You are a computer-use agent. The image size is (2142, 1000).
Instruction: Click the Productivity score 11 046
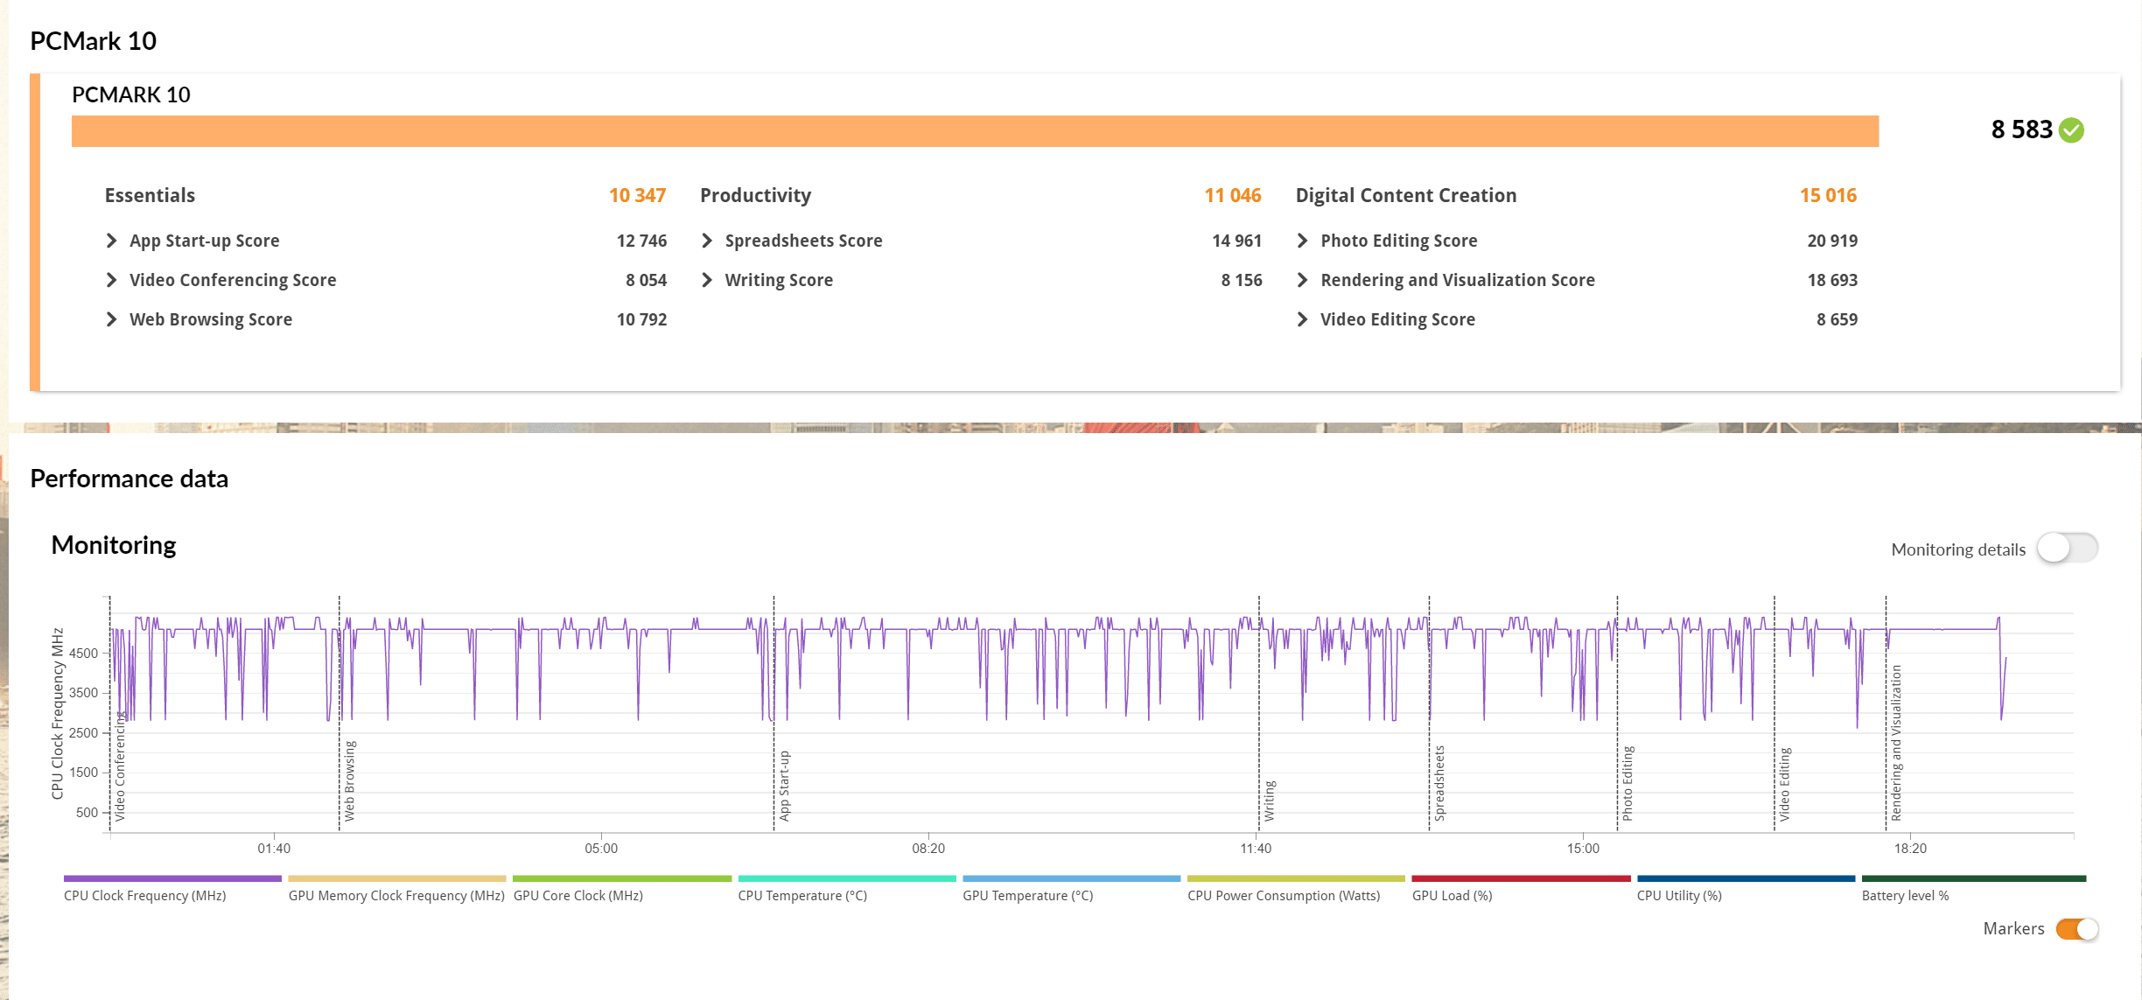point(1233,195)
